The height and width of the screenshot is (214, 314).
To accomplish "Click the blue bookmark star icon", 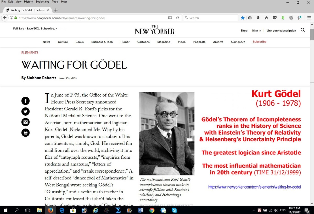I will (x=243, y=18).
